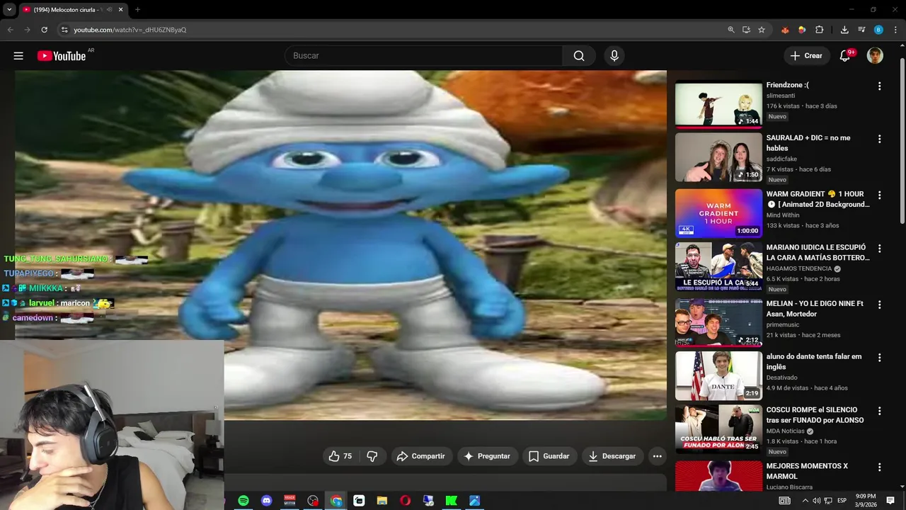Viewport: 906px width, 510px height.
Task: Close the Melocoton cirurla tab
Action: [x=120, y=10]
